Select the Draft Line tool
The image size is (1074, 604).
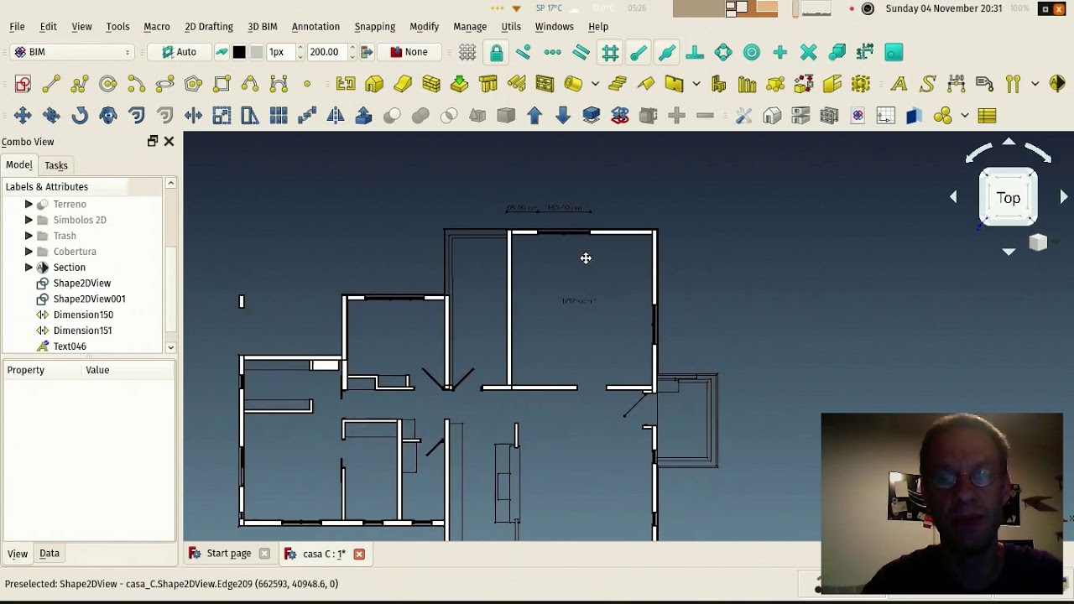[51, 84]
